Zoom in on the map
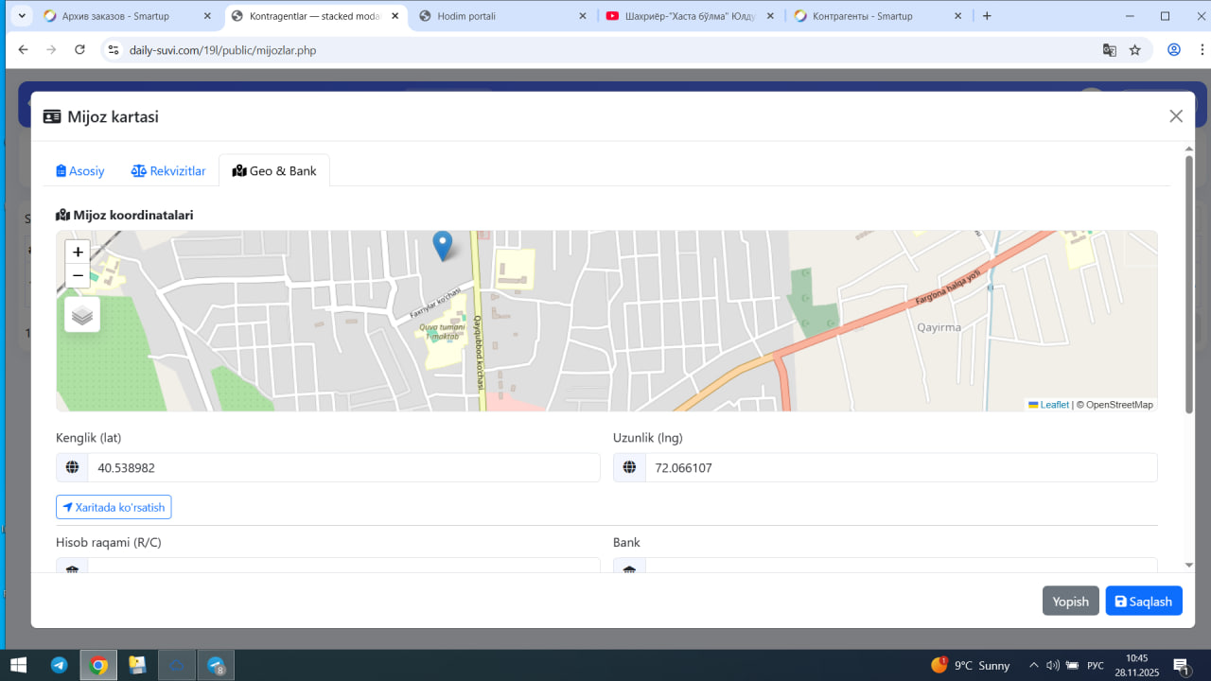The image size is (1211, 681). pyautogui.click(x=78, y=253)
